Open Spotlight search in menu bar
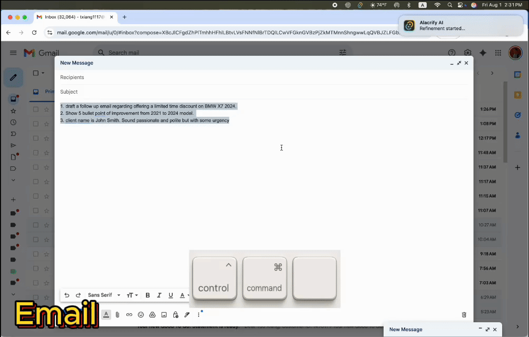 coord(450,5)
